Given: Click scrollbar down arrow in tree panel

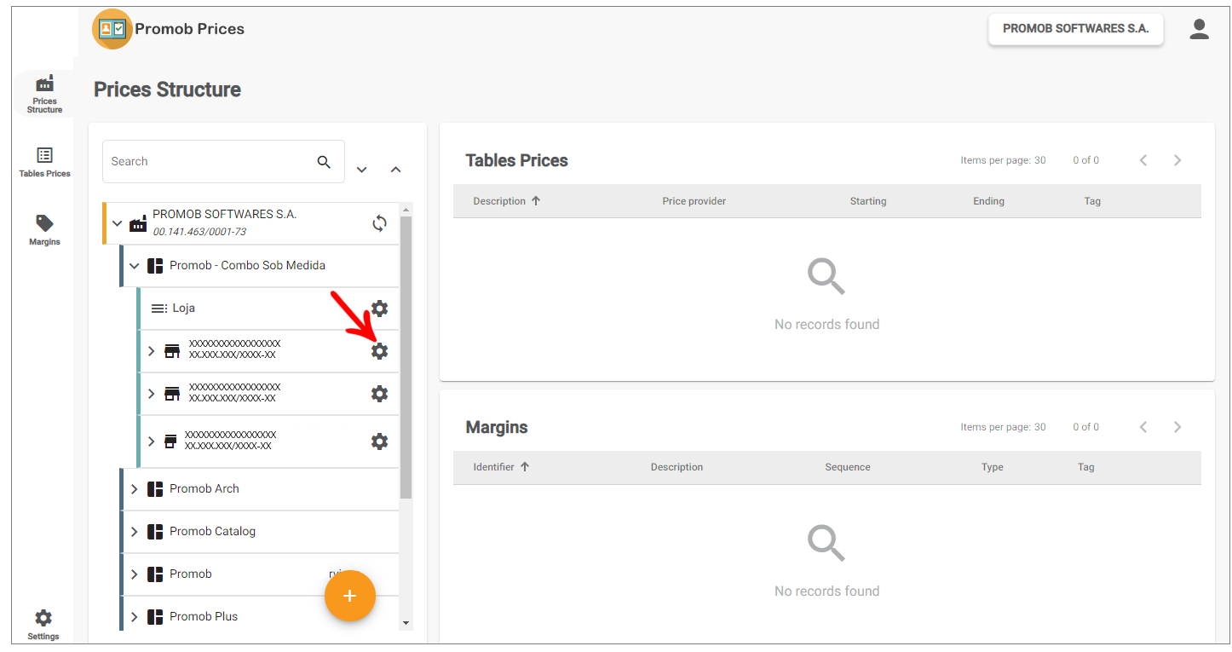Looking at the screenshot, I should pyautogui.click(x=406, y=623).
